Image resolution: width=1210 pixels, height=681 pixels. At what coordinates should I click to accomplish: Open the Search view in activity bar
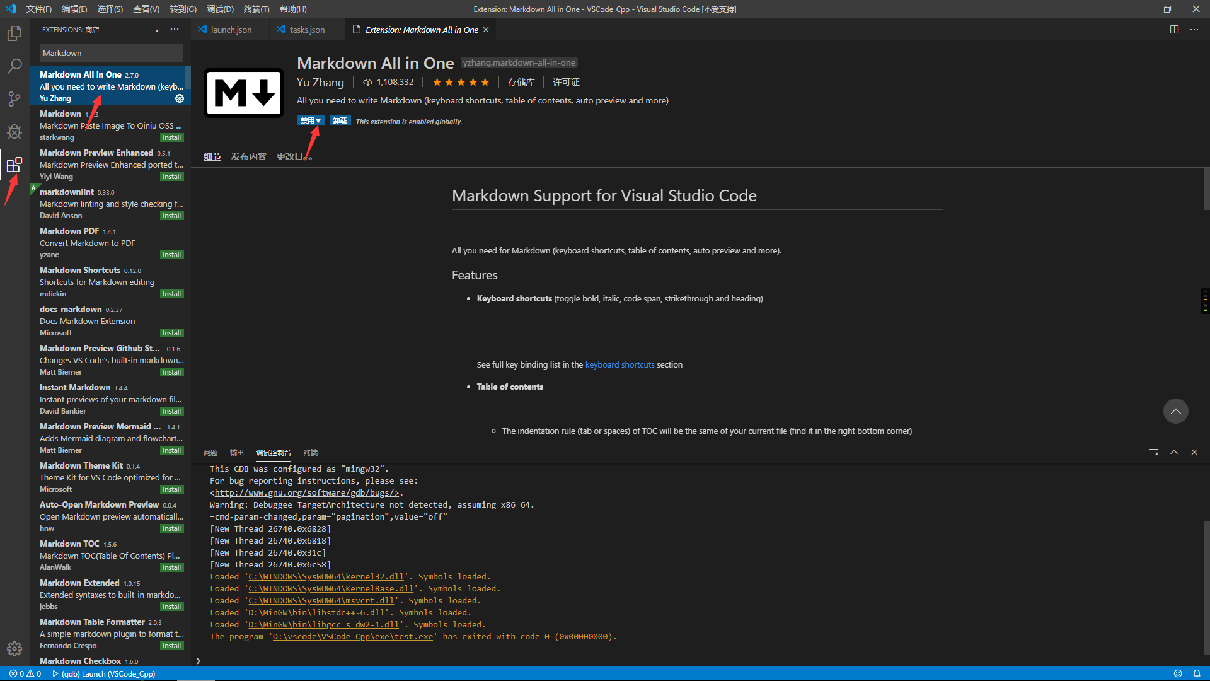click(x=14, y=66)
